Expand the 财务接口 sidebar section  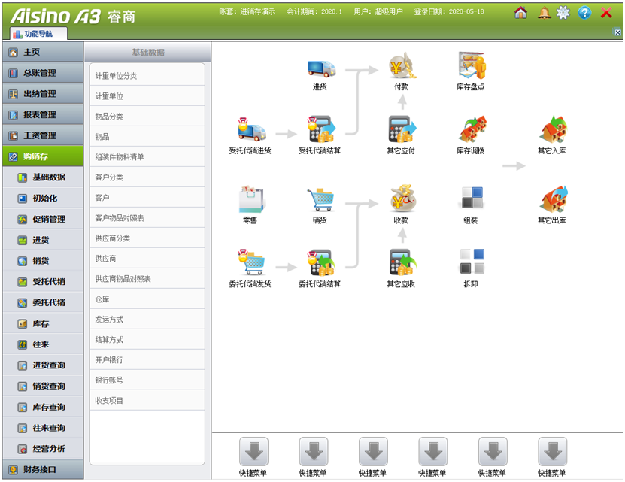click(x=42, y=470)
